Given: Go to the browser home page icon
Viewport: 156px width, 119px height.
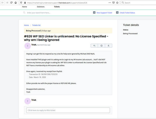Looking at the screenshot, I should tap(16, 3).
